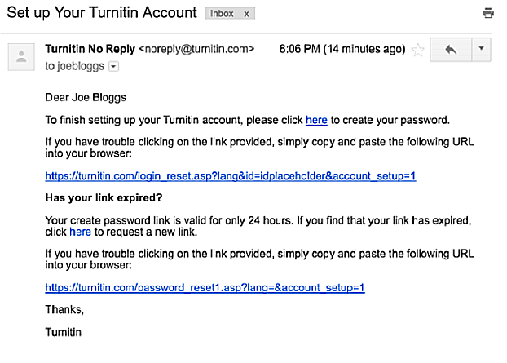Star this Turnitin email

tap(418, 50)
